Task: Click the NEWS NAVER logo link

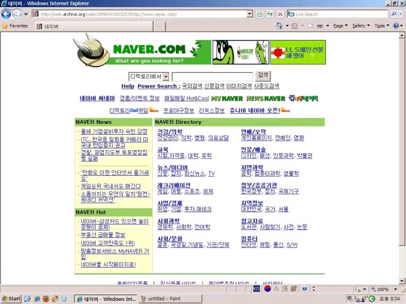Action: [x=266, y=98]
